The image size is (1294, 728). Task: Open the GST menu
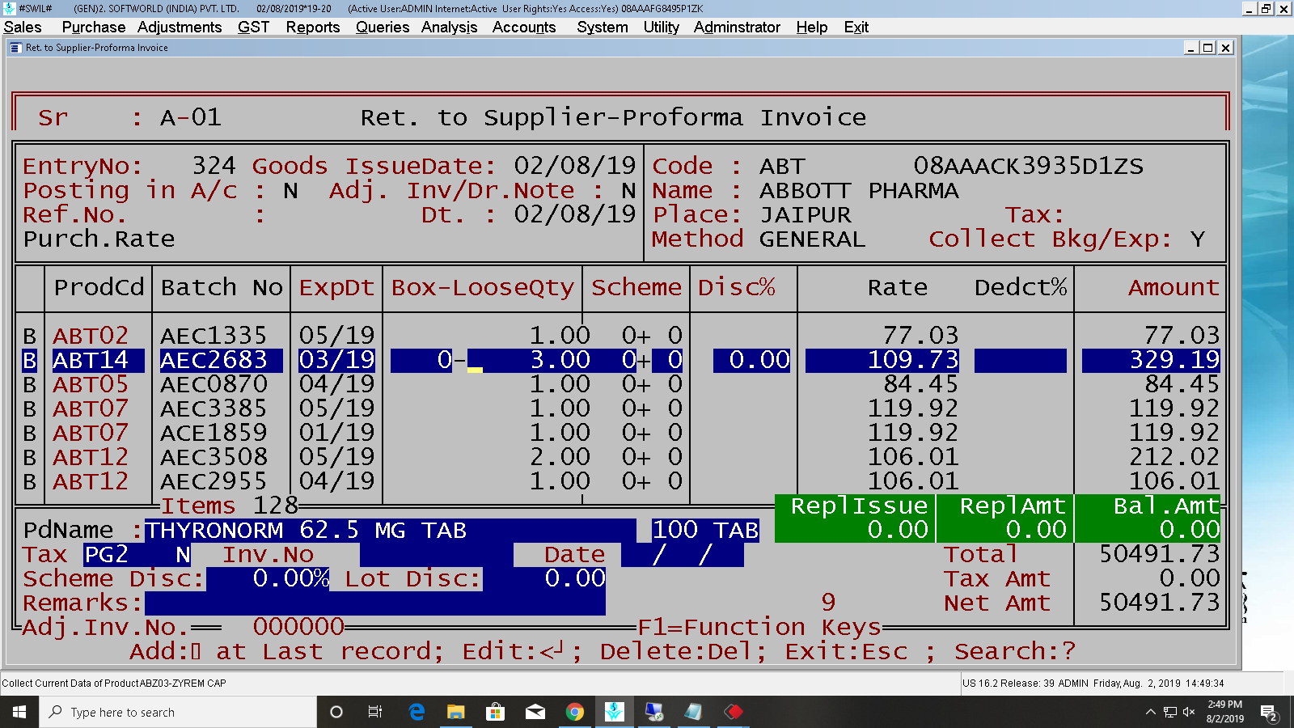[x=253, y=27]
